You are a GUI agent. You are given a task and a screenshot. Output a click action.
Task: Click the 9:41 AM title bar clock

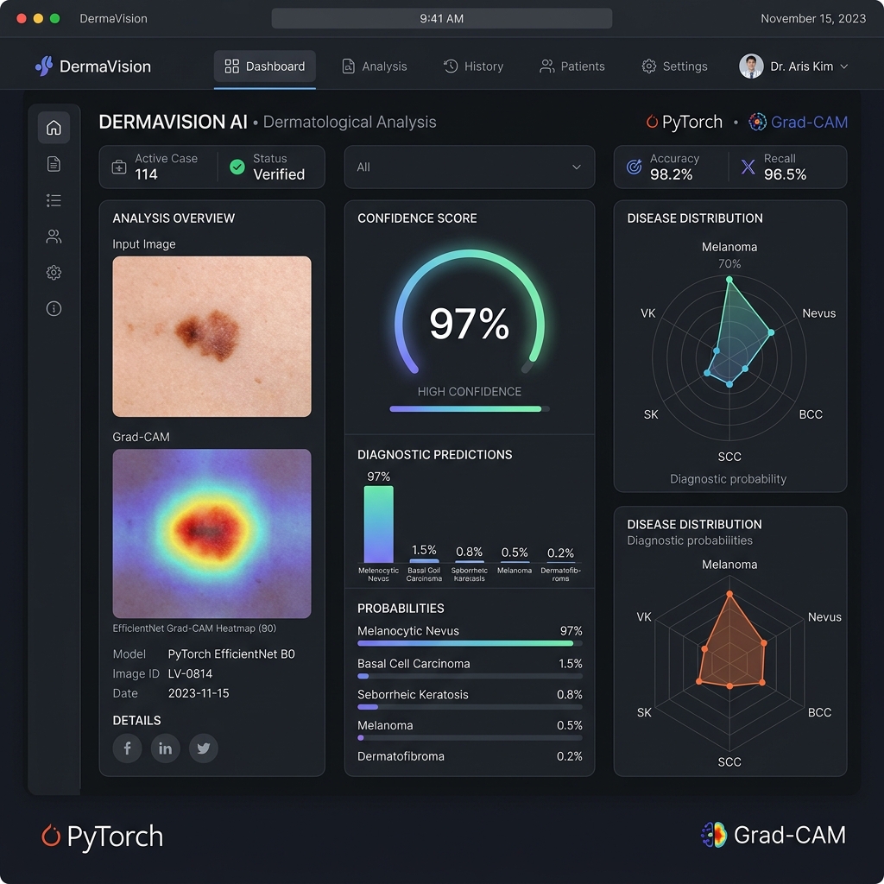pyautogui.click(x=441, y=19)
